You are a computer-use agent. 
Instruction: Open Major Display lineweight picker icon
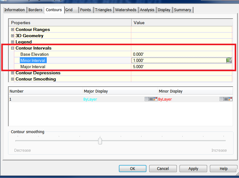click(151, 99)
